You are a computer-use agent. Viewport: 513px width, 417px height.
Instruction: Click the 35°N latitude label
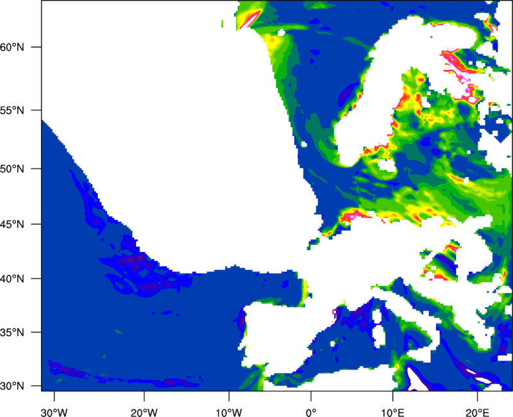point(12,332)
